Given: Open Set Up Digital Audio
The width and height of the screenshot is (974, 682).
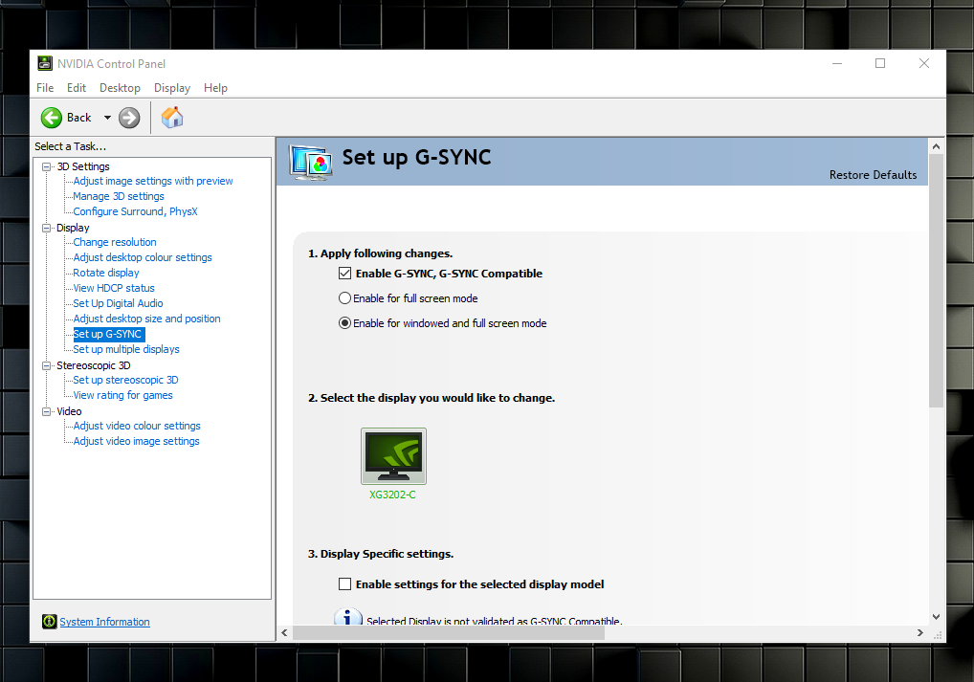Looking at the screenshot, I should [x=118, y=303].
